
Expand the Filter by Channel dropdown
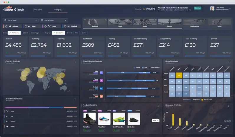pyautogui.click(x=54, y=20)
